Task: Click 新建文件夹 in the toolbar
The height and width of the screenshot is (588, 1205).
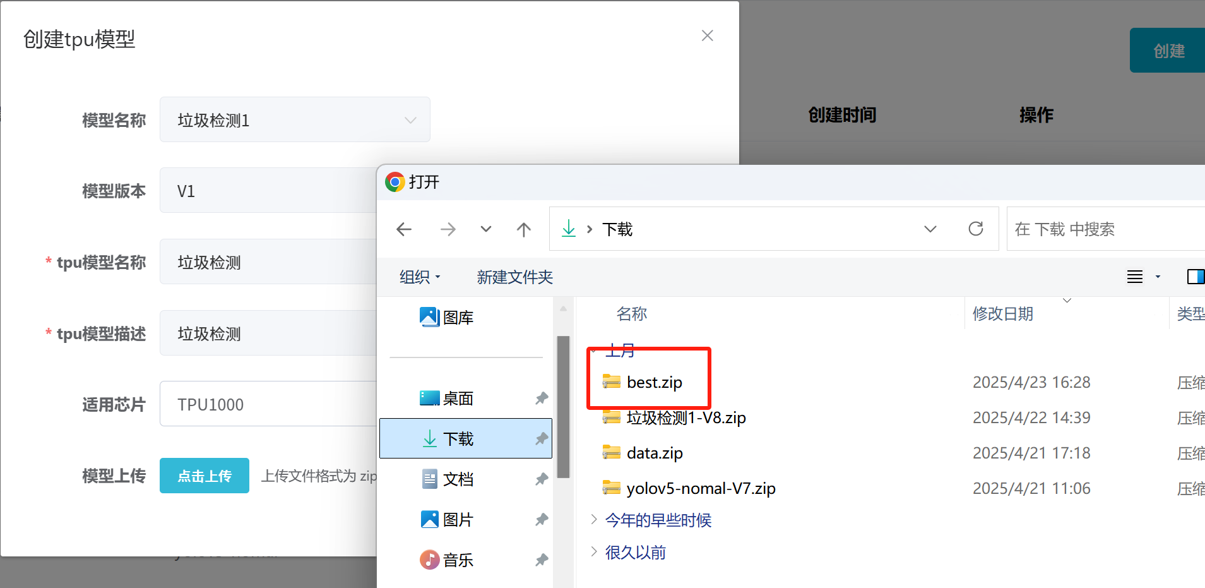Action: pyautogui.click(x=514, y=277)
